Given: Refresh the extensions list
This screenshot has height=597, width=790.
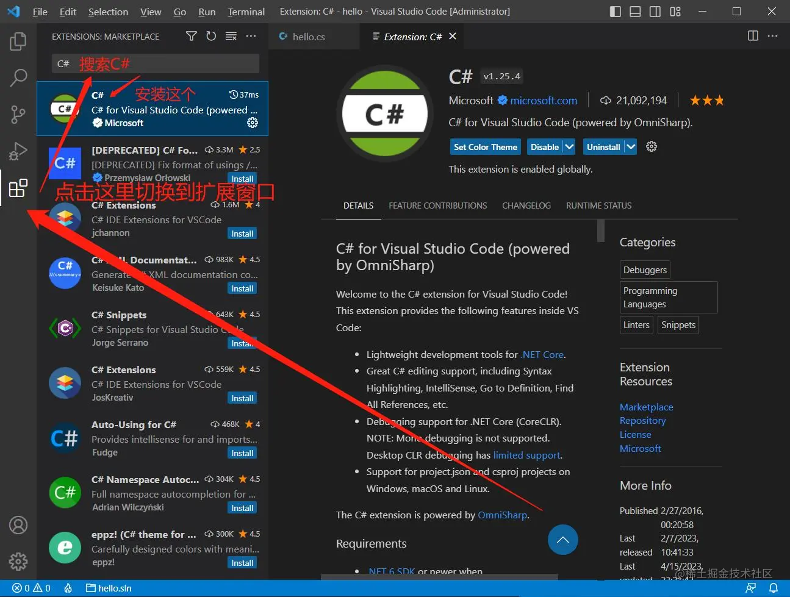Looking at the screenshot, I should coord(211,36).
